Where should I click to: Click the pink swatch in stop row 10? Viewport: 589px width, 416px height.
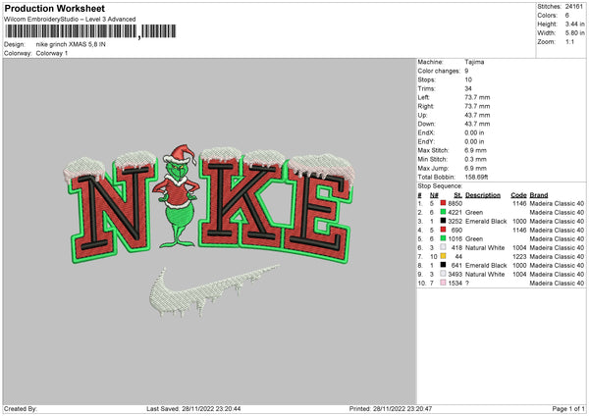tap(443, 283)
